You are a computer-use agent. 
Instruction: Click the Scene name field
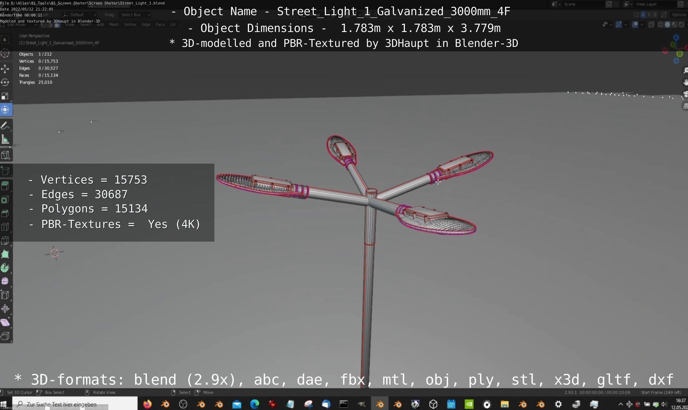(x=584, y=4)
